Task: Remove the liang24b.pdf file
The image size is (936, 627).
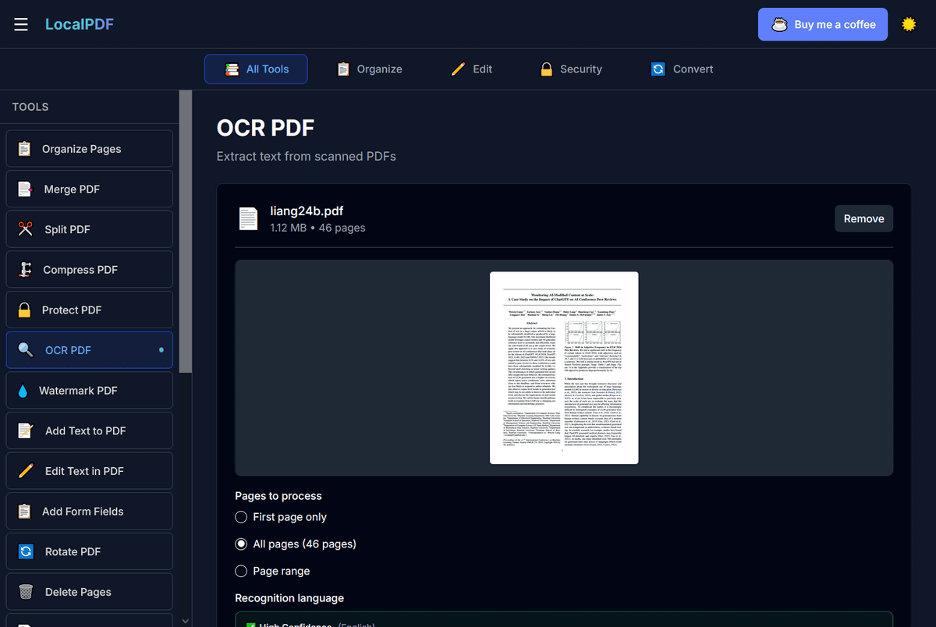Action: (x=863, y=218)
